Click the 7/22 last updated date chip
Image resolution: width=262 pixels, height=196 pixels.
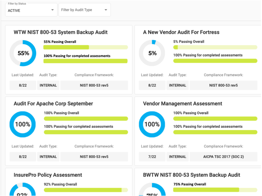pos(152,157)
